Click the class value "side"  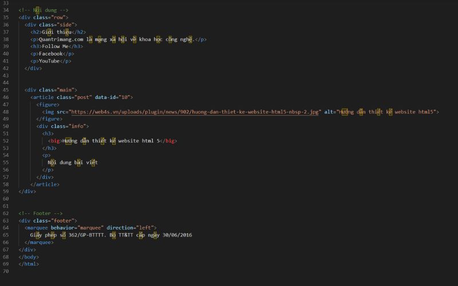click(x=64, y=25)
